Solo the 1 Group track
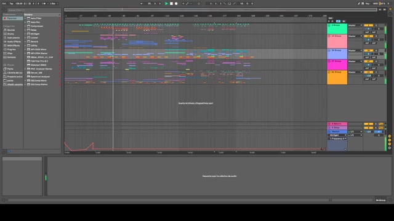This screenshot has width=394, height=221. (376, 25)
